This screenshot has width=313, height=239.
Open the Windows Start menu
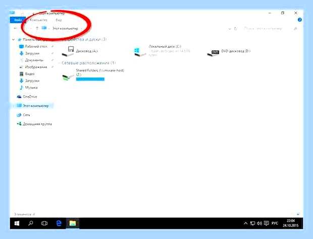click(17, 223)
